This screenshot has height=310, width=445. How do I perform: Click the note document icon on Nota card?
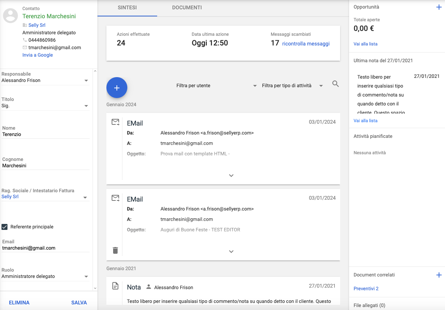click(115, 286)
